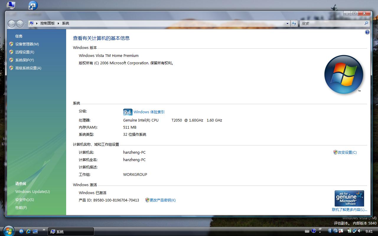This screenshot has width=378, height=236.
Task: Click the product ID '89580-100-8196704-70413'
Action: [x=116, y=200]
